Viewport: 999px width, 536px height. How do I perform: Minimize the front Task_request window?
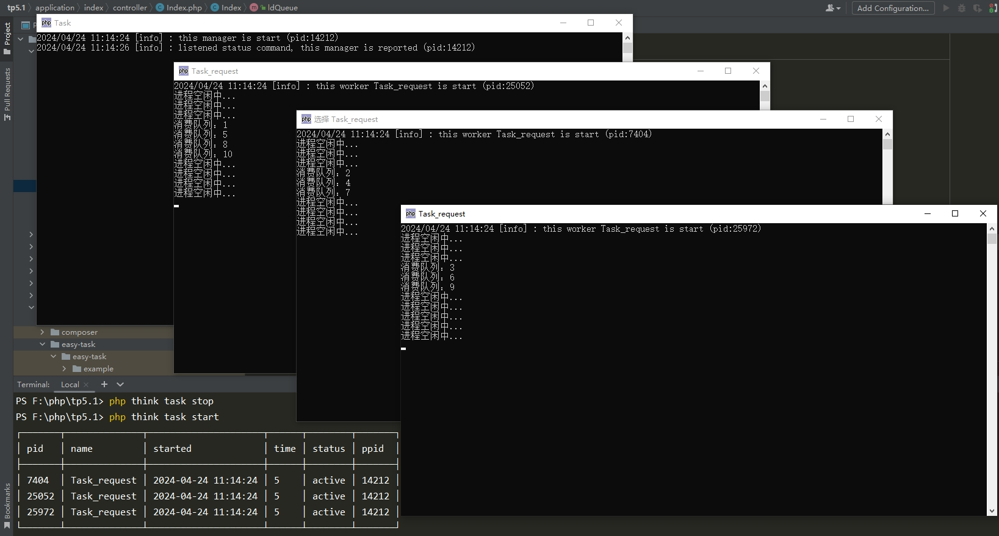[928, 213]
